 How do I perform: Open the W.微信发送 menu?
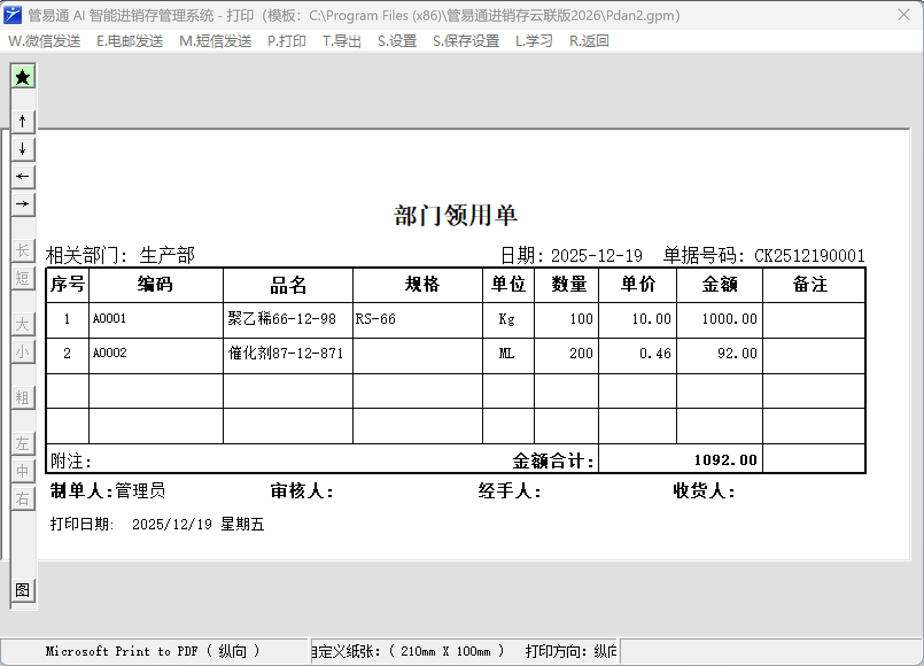[44, 41]
